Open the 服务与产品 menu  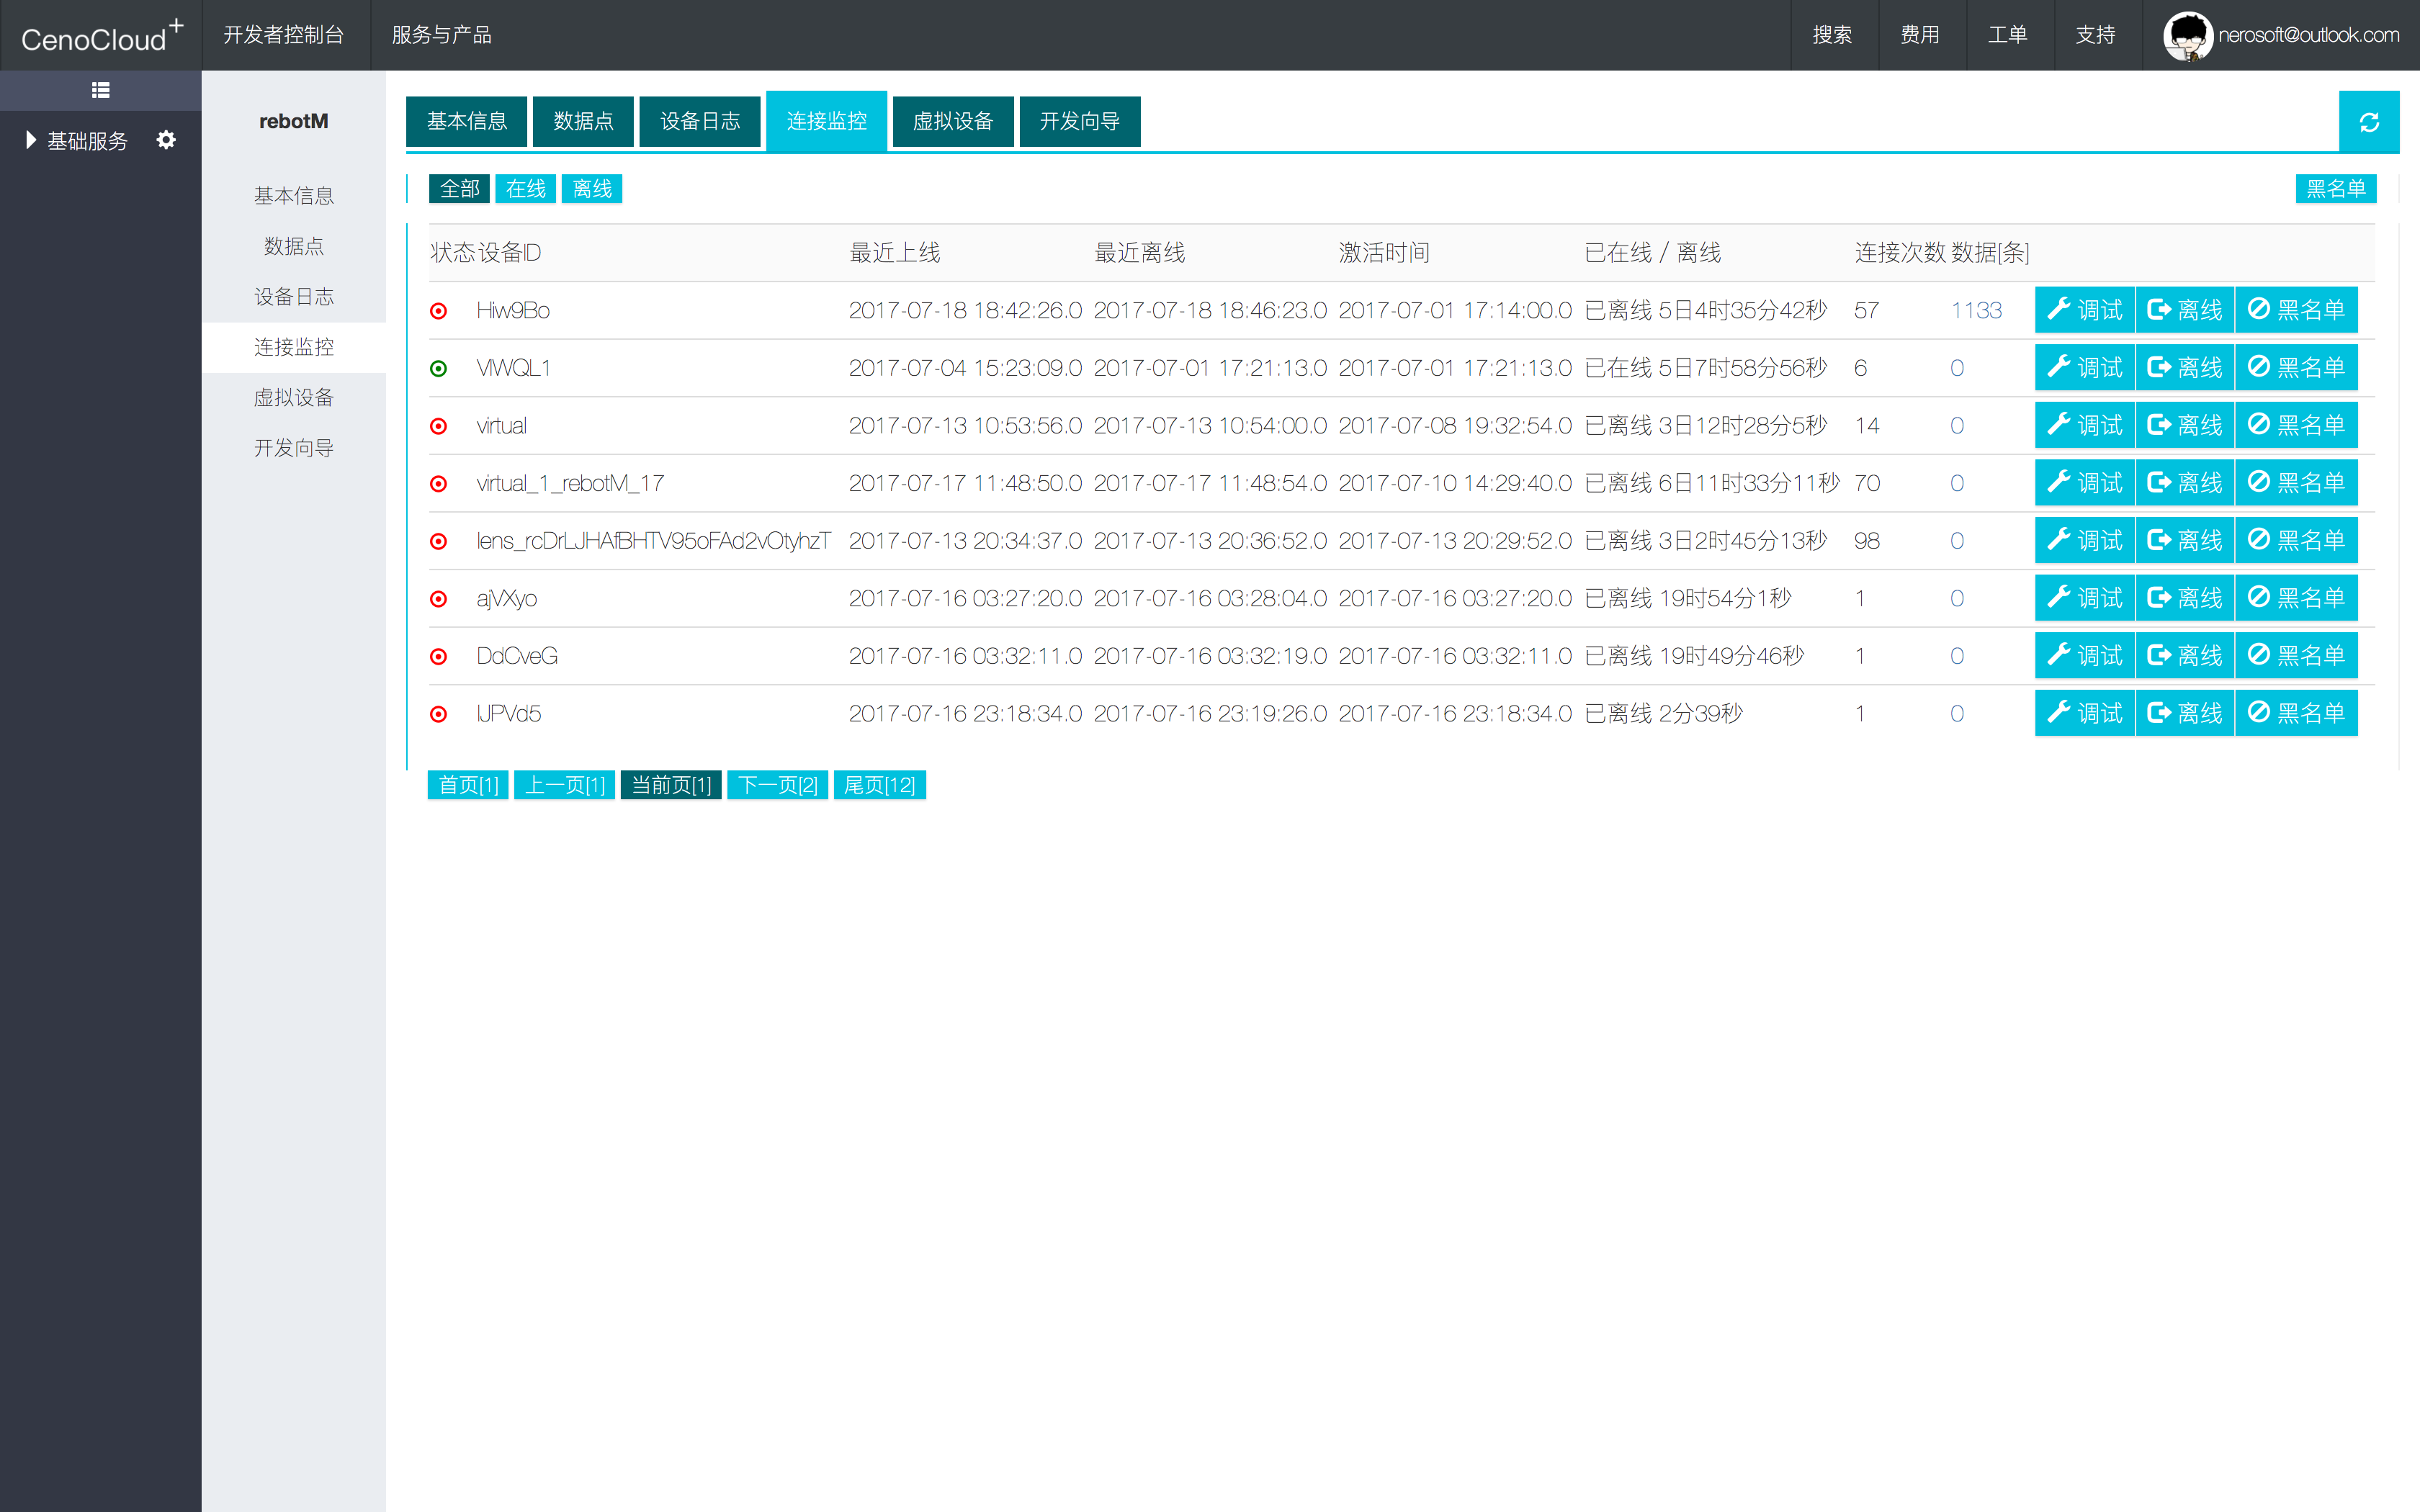pyautogui.click(x=441, y=35)
